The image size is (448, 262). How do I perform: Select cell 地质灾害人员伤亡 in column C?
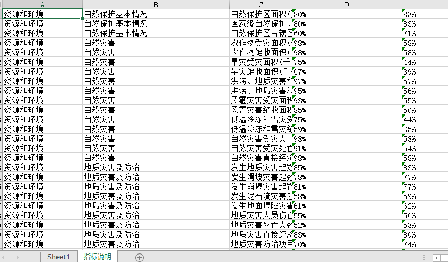pyautogui.click(x=260, y=215)
